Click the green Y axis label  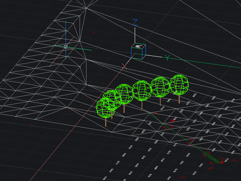(x=167, y=58)
